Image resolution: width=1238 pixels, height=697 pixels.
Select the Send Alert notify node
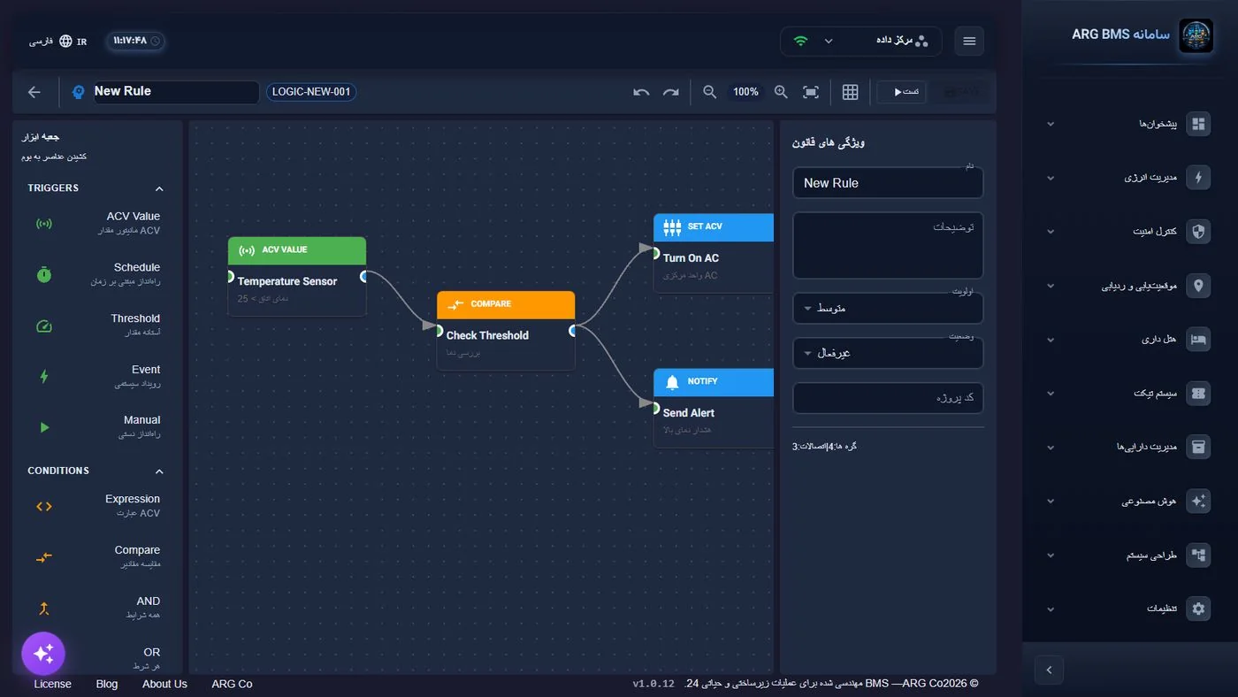point(714,408)
